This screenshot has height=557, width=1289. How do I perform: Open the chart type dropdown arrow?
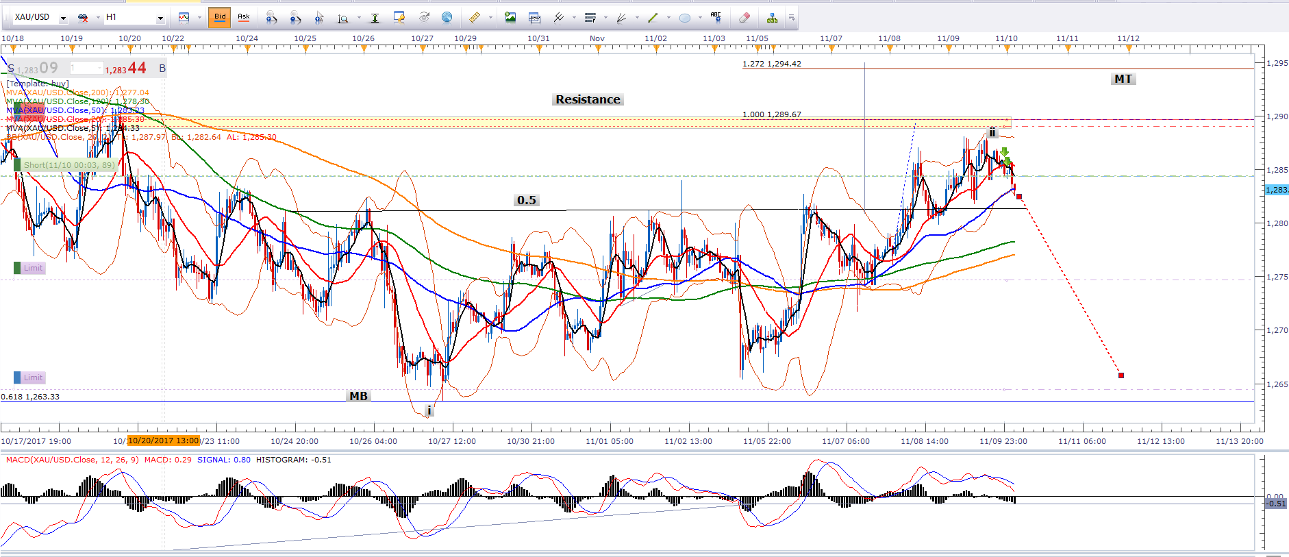coord(199,18)
